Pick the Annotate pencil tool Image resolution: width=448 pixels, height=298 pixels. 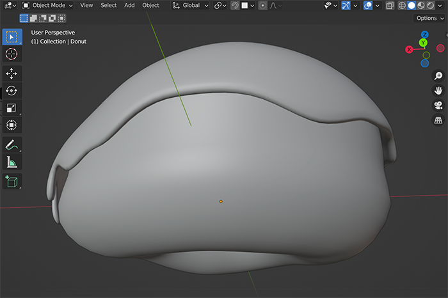coord(12,145)
